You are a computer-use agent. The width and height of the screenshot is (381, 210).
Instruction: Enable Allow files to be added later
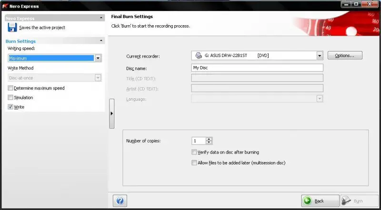tap(194, 162)
